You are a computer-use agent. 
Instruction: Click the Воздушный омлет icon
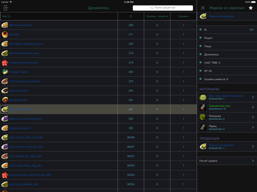click(4, 128)
